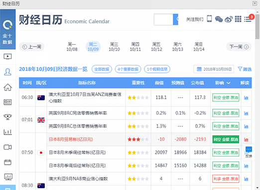Click 日本8月贸易帐(亿日元) indicator name
Screen dimensions: 260x190
coord(71,139)
